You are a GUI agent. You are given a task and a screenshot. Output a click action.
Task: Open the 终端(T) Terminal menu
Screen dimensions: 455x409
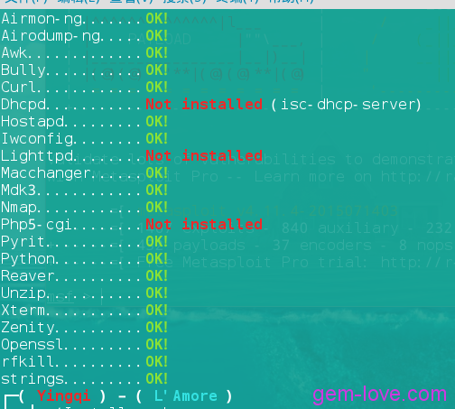point(237,2)
